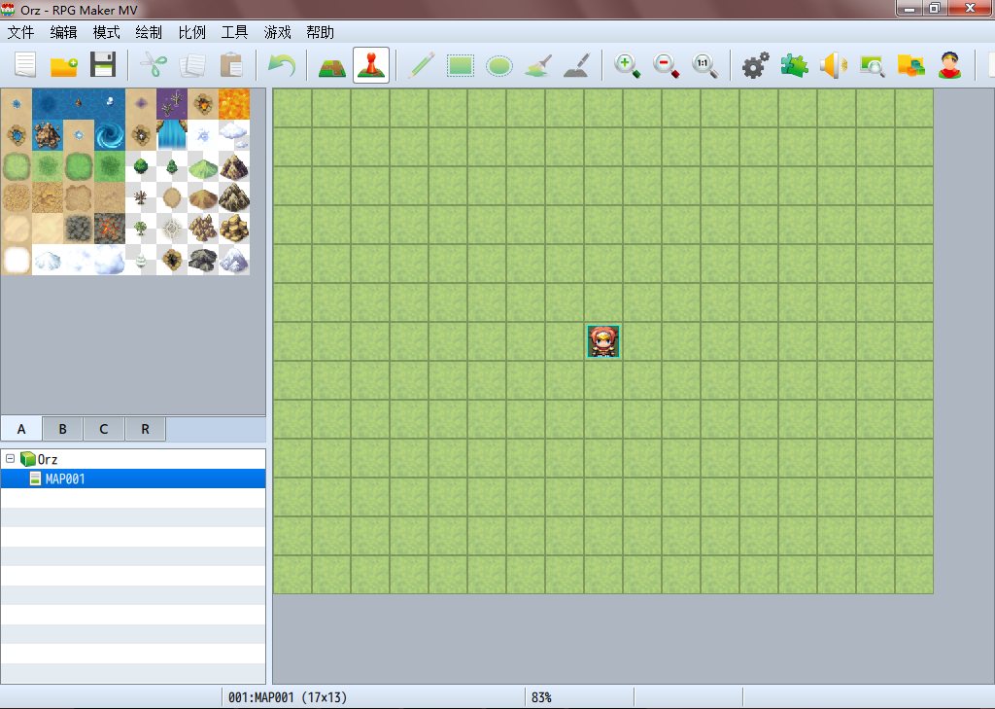Select the Flood Fill bucket tool
Image resolution: width=995 pixels, height=709 pixels.
[x=538, y=65]
